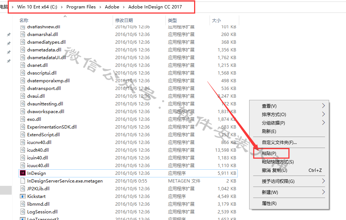Click the dvametadataUI.dll file icon

click(x=22, y=57)
